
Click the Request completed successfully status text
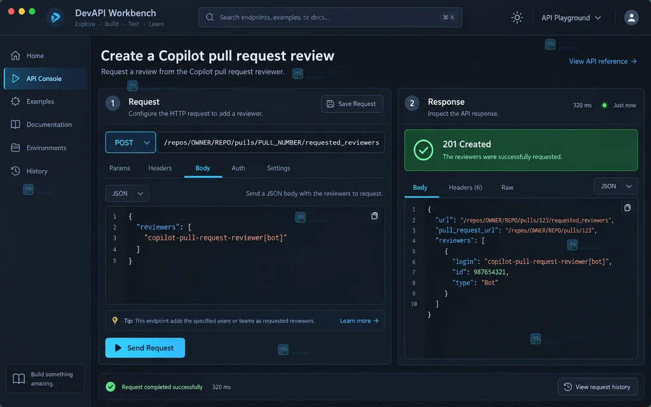(x=162, y=387)
